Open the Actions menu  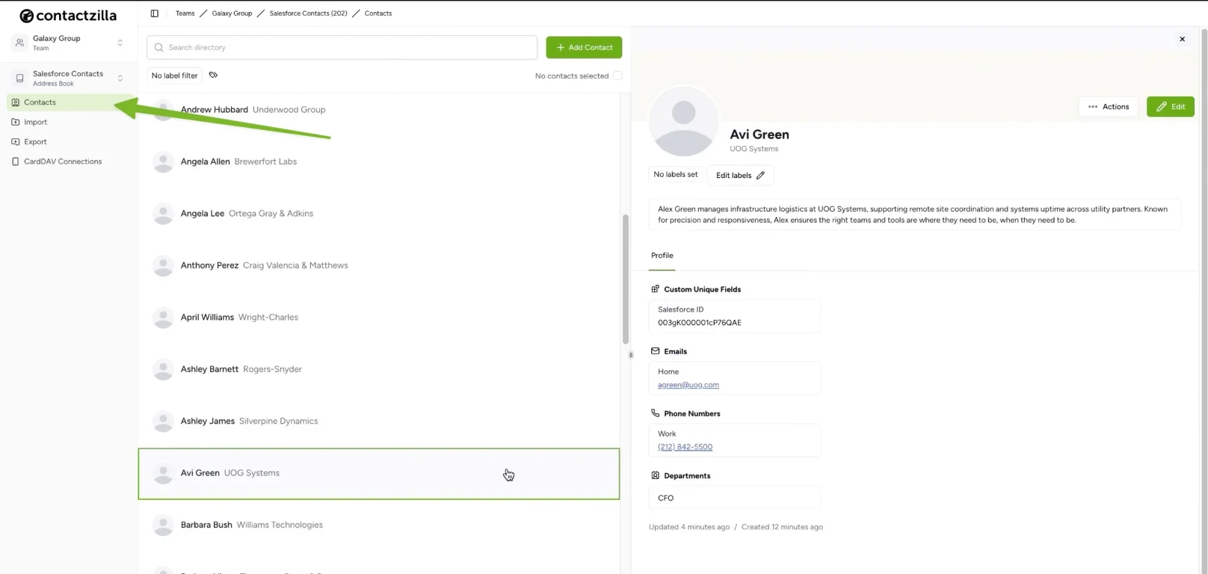pyautogui.click(x=1109, y=106)
